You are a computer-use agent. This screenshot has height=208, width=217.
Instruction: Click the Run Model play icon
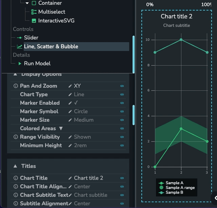coord(20,64)
